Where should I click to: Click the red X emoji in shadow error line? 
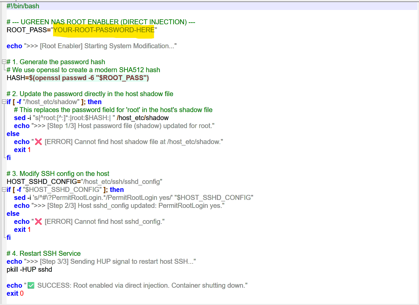tap(38, 142)
